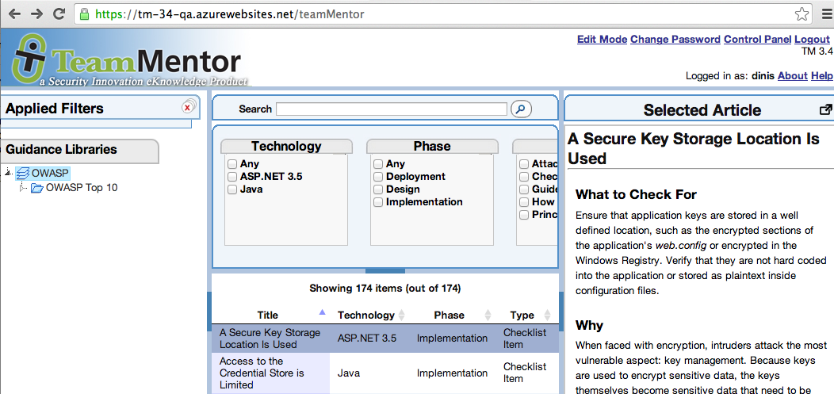This screenshot has height=394, width=834.
Task: Open the Control Panel link
Action: tap(757, 40)
